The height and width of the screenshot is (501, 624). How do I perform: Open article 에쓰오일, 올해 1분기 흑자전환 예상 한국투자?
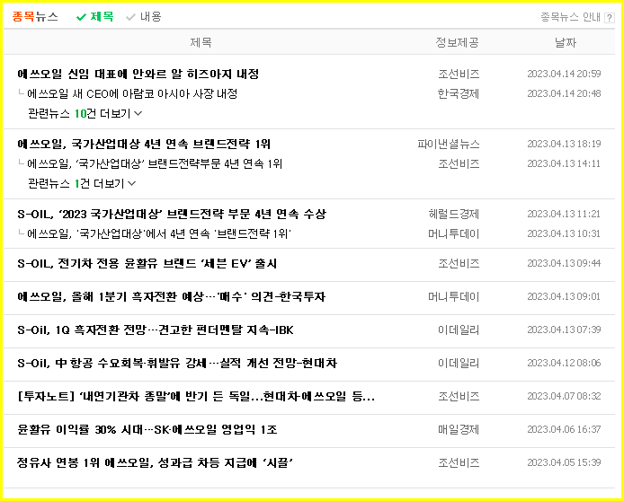coord(171,297)
